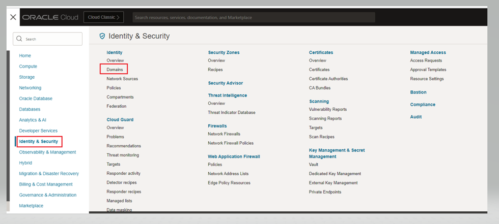
Task: Click the Security Zones heading
Action: tap(224, 52)
